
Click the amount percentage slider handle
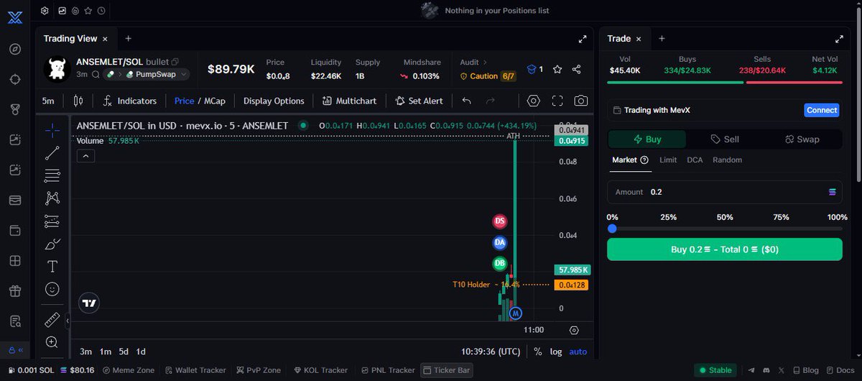tap(612, 229)
